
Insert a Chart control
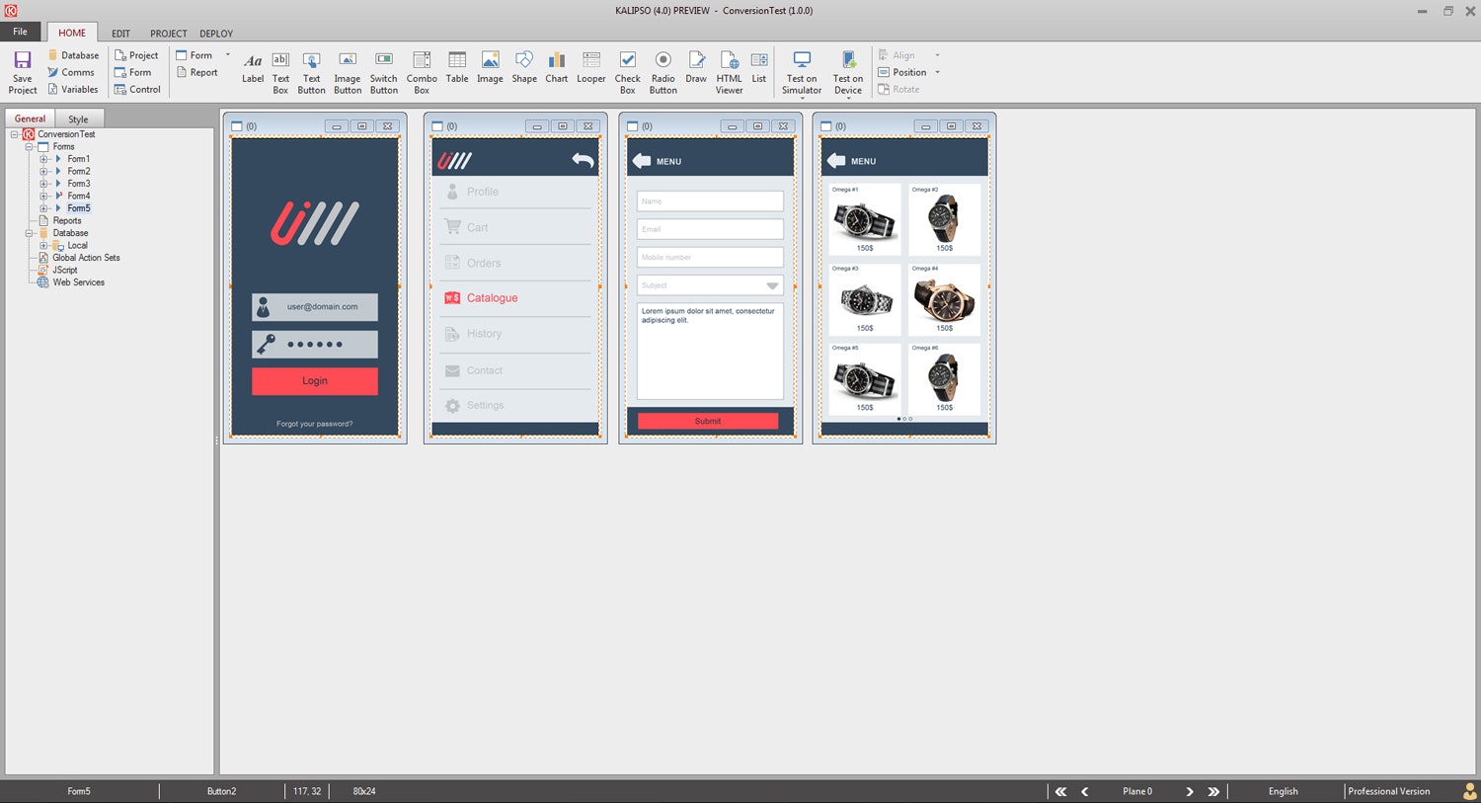point(556,71)
